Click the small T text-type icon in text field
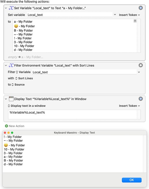This screenshot has height=189, width=149. tap(135, 21)
